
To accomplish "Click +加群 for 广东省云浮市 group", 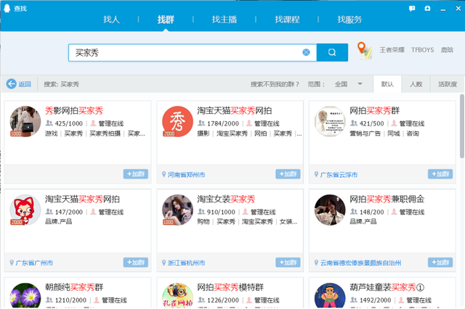I will click(x=440, y=174).
